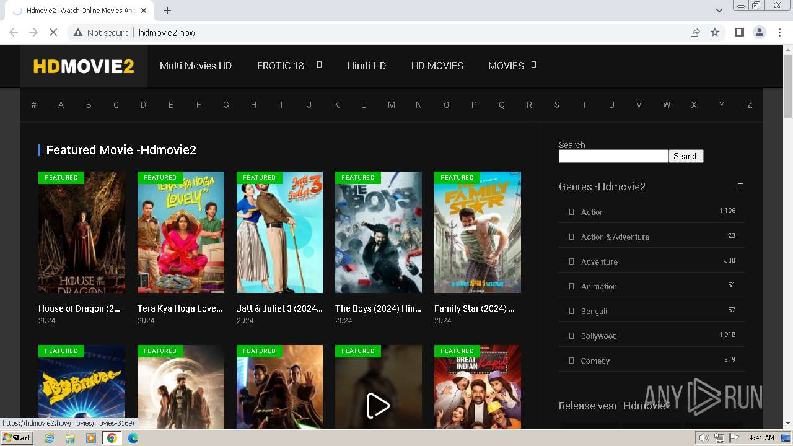Collapse Genres -Hdmovie2 section
This screenshot has height=446, width=793.
(740, 186)
